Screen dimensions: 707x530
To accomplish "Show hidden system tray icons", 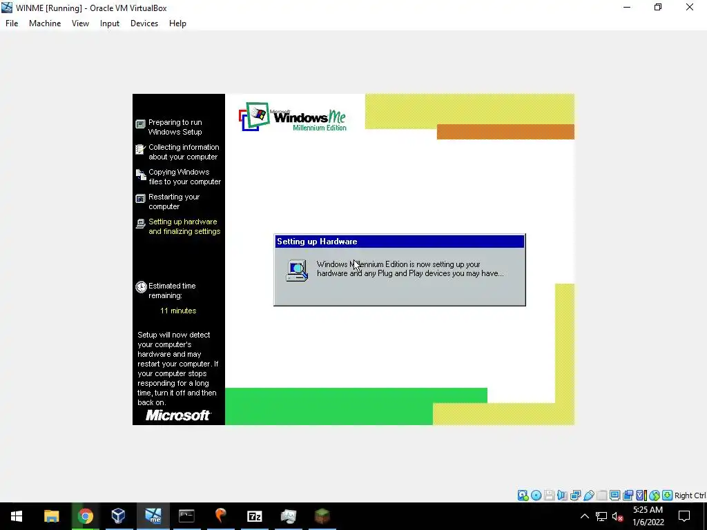I will click(x=584, y=516).
